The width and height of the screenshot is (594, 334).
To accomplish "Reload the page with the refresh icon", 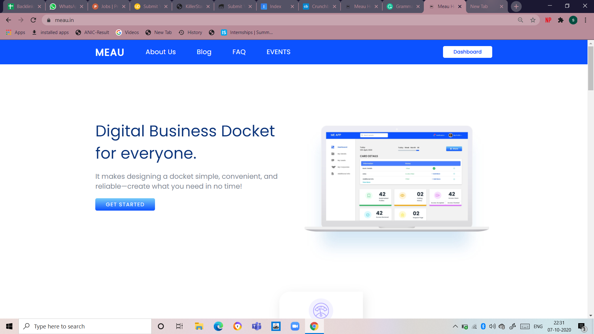I will point(33,20).
